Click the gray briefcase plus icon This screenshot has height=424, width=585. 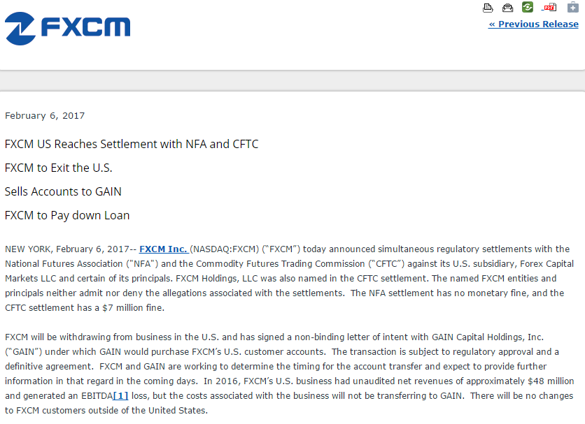pyautogui.click(x=572, y=7)
